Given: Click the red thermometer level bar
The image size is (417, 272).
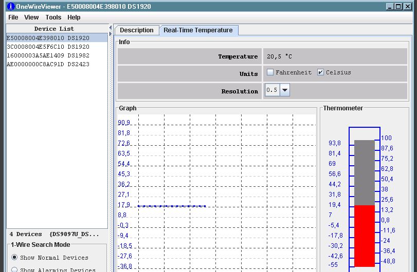Looking at the screenshot, I should (365, 236).
